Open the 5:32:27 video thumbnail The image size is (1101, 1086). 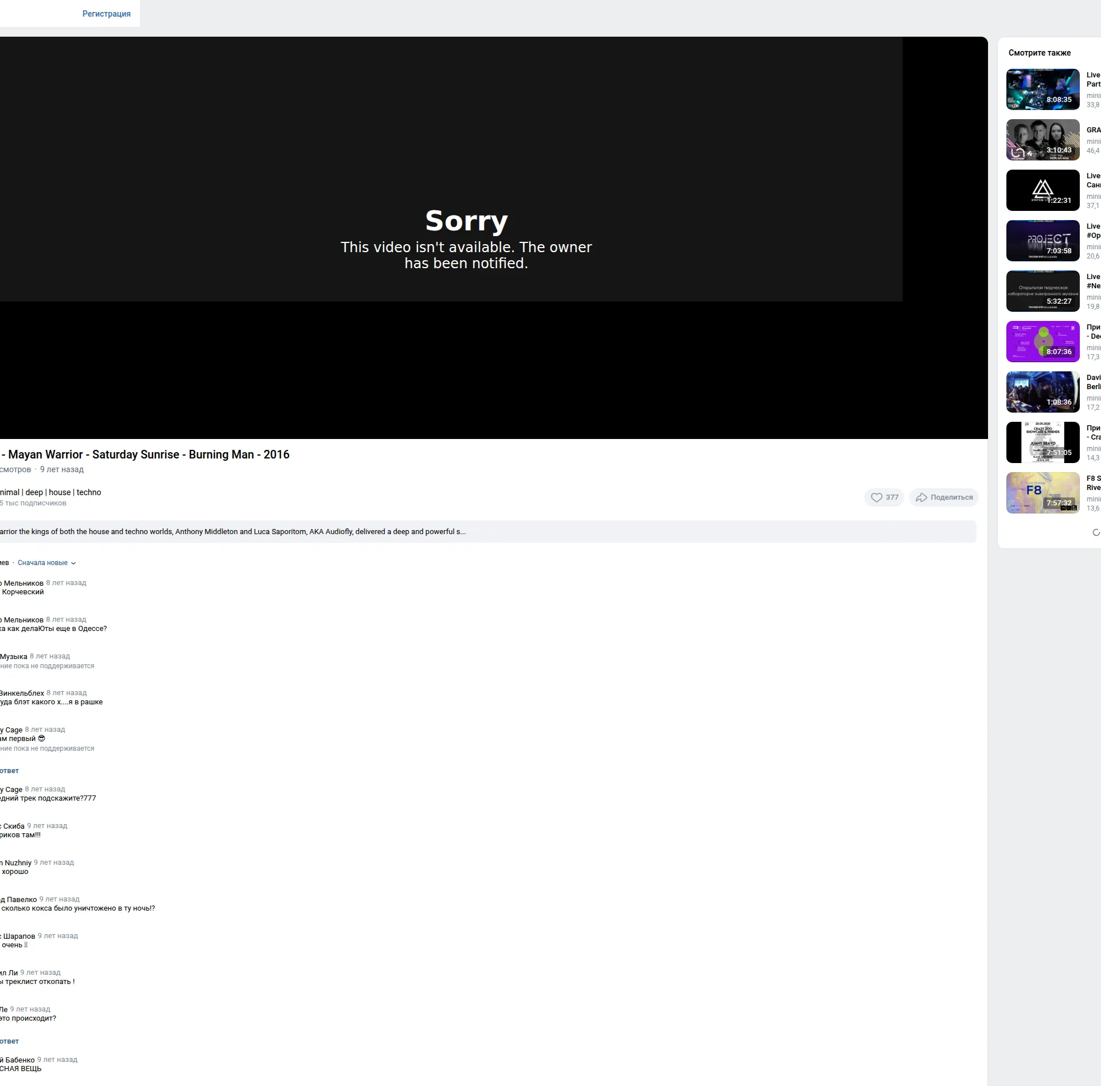pos(1043,291)
